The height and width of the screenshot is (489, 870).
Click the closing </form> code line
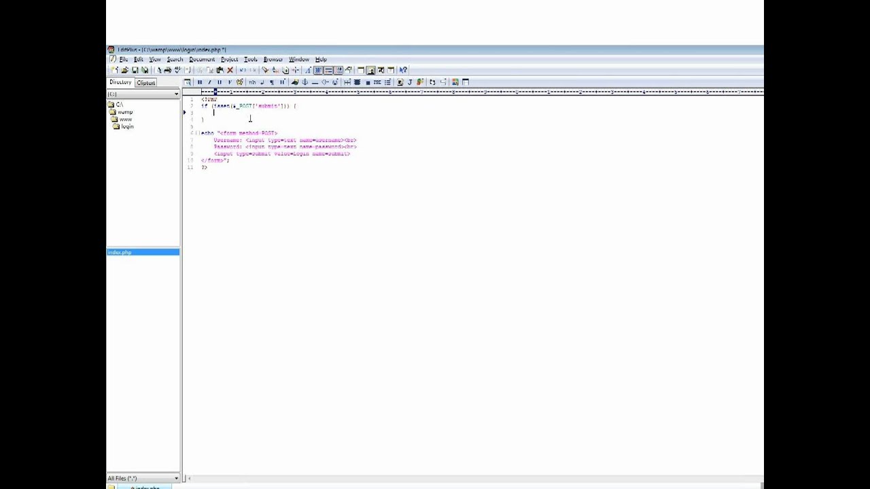click(x=215, y=160)
